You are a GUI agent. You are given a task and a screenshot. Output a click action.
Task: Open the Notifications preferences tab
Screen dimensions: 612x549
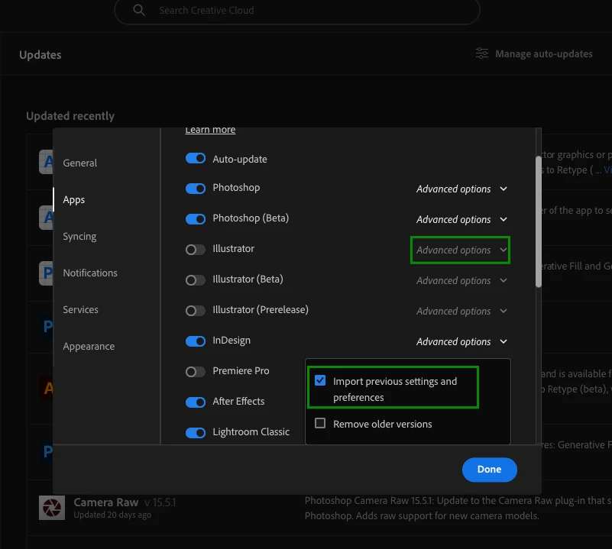tap(90, 273)
